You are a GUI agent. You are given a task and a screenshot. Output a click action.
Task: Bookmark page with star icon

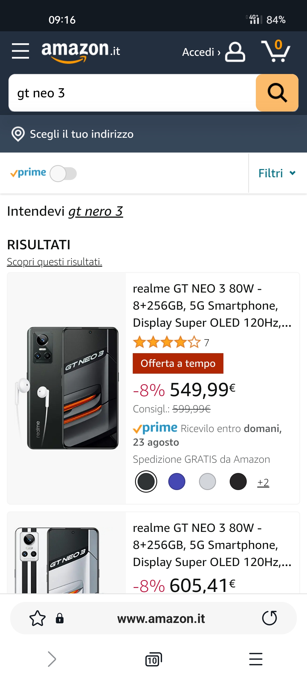point(37,618)
